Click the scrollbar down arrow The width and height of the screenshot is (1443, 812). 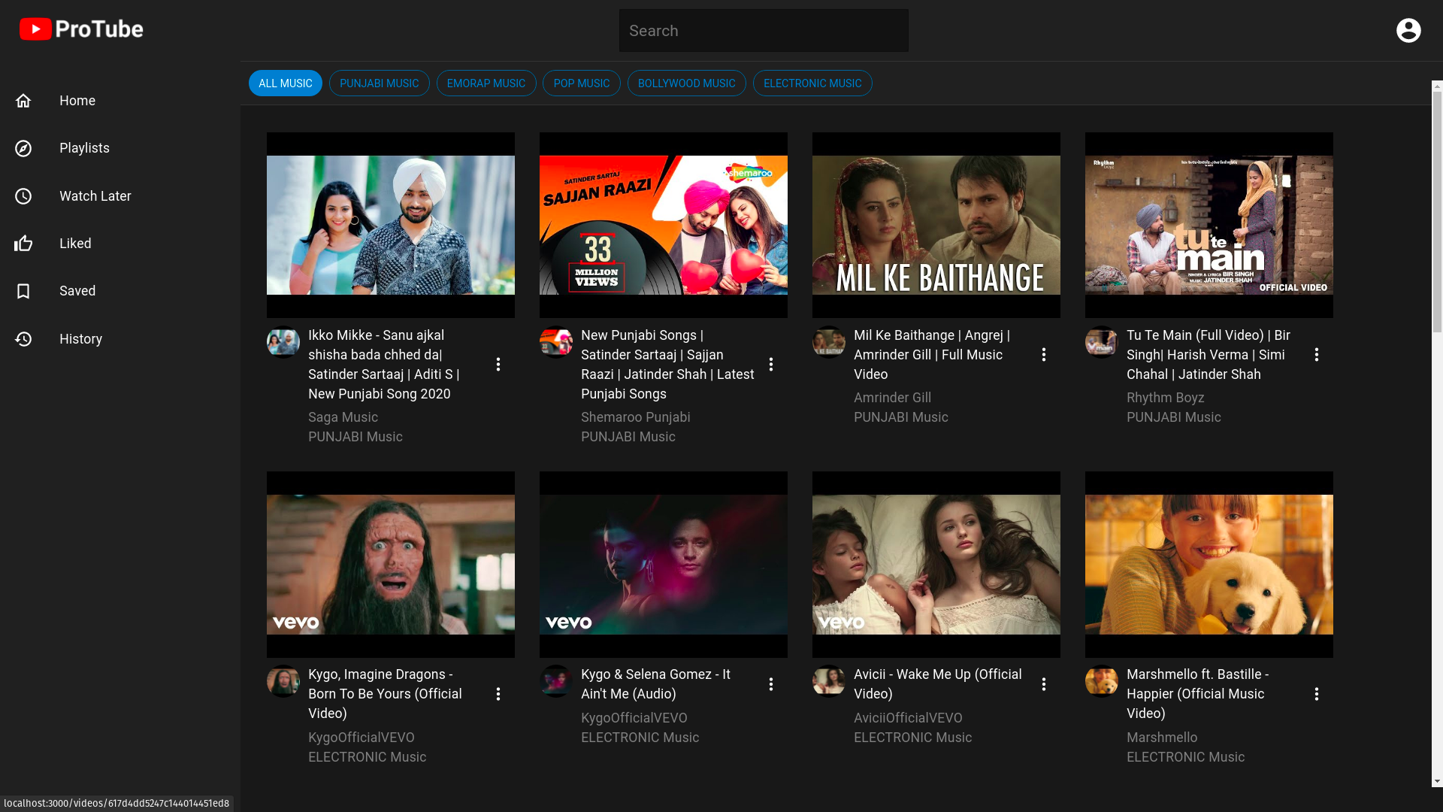(x=1437, y=782)
